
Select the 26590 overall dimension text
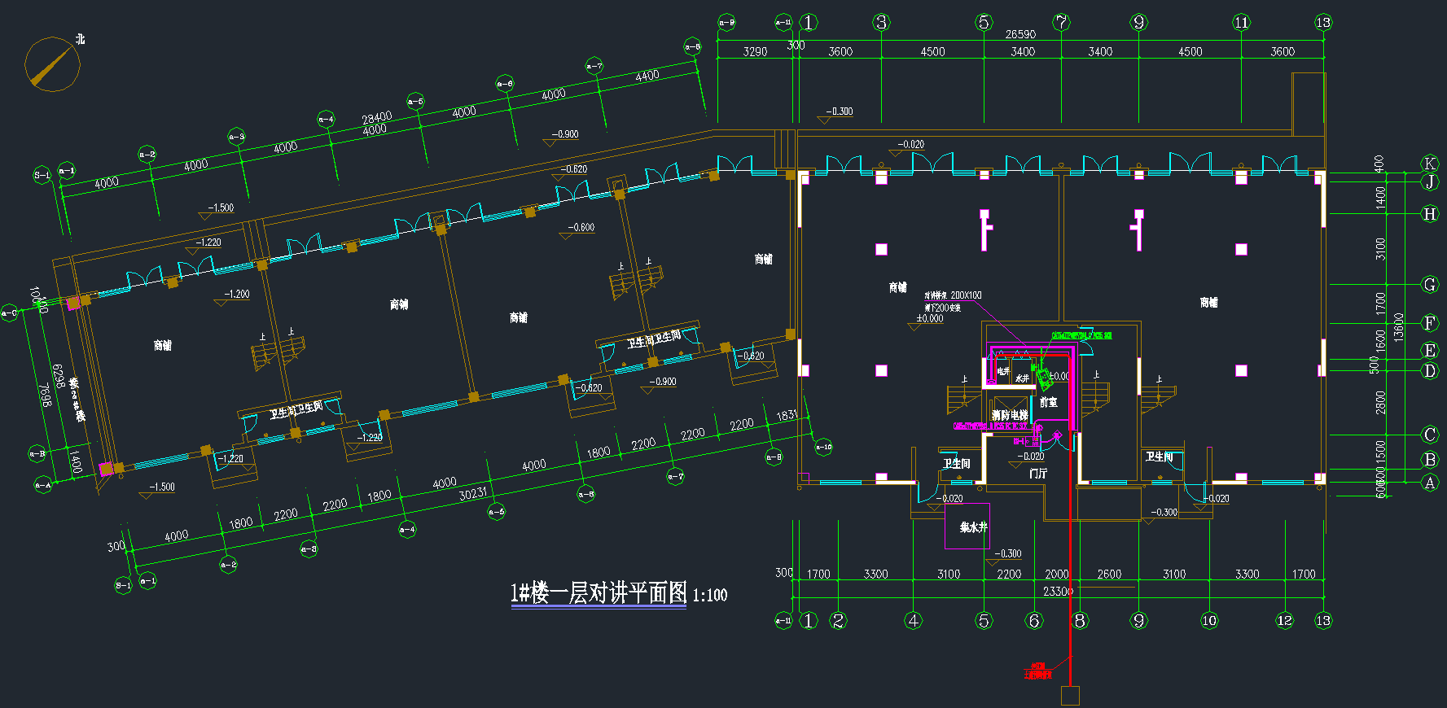pyautogui.click(x=1019, y=34)
